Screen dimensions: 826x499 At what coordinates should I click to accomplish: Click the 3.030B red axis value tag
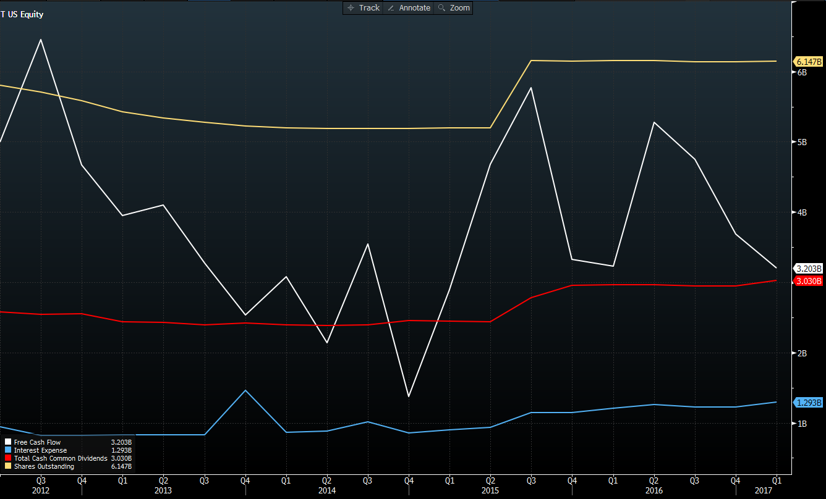point(809,281)
